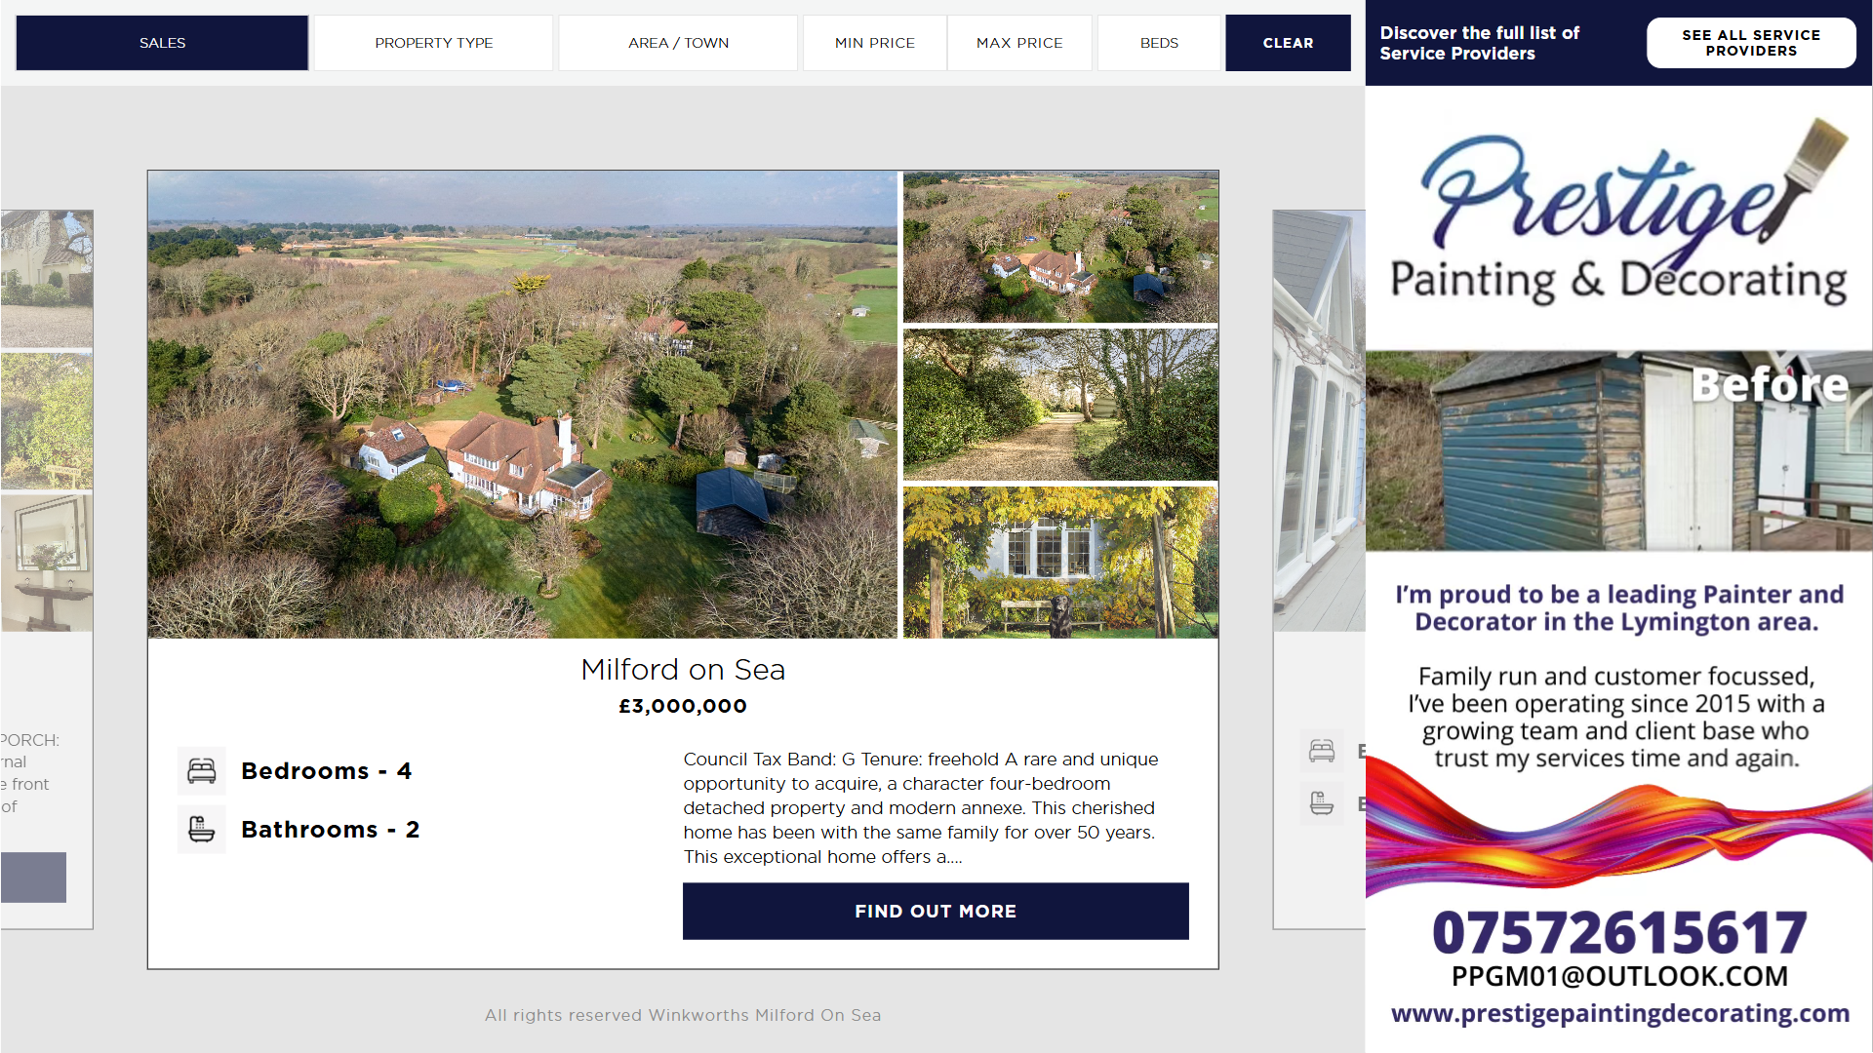See all service providers
Image resolution: width=1873 pixels, height=1053 pixels.
1751,43
